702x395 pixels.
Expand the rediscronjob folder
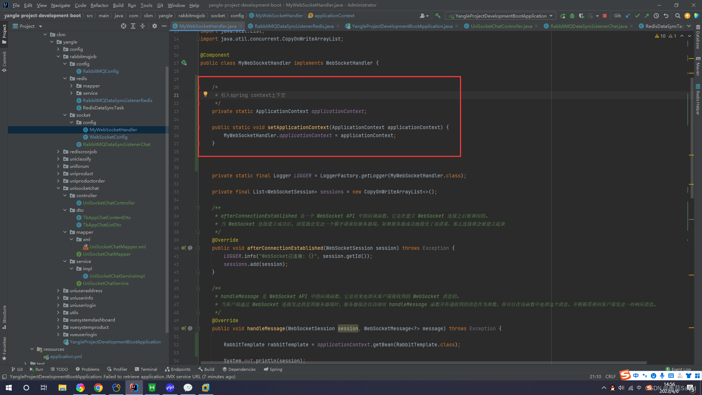point(58,152)
